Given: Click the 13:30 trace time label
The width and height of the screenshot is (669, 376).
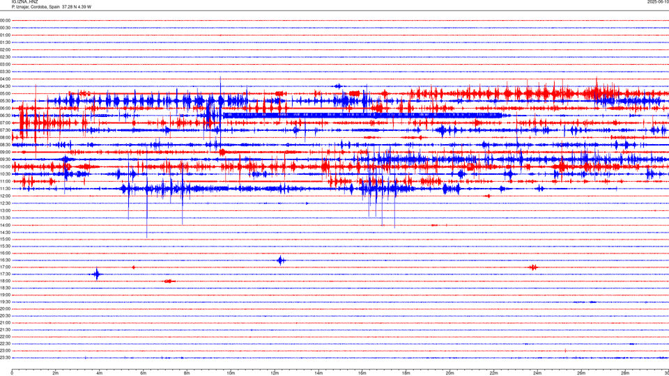Looking at the screenshot, I should point(5,218).
